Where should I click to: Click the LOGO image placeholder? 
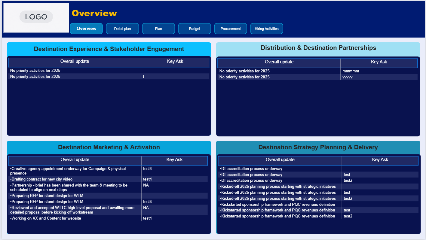[x=36, y=17]
